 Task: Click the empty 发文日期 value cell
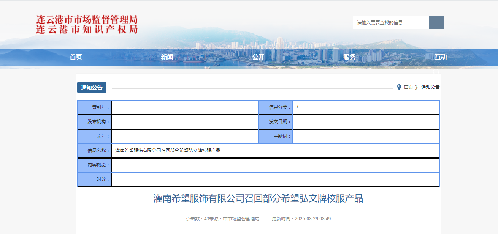click(366, 122)
